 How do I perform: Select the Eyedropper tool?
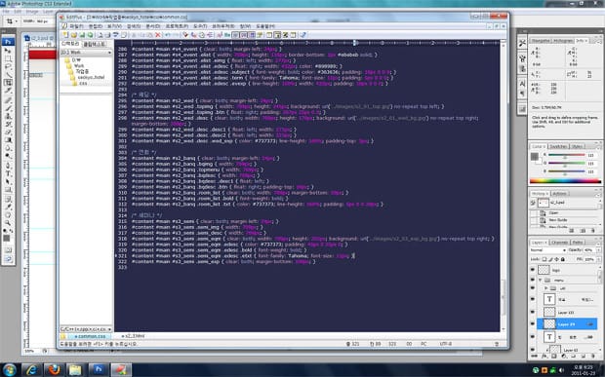point(8,207)
